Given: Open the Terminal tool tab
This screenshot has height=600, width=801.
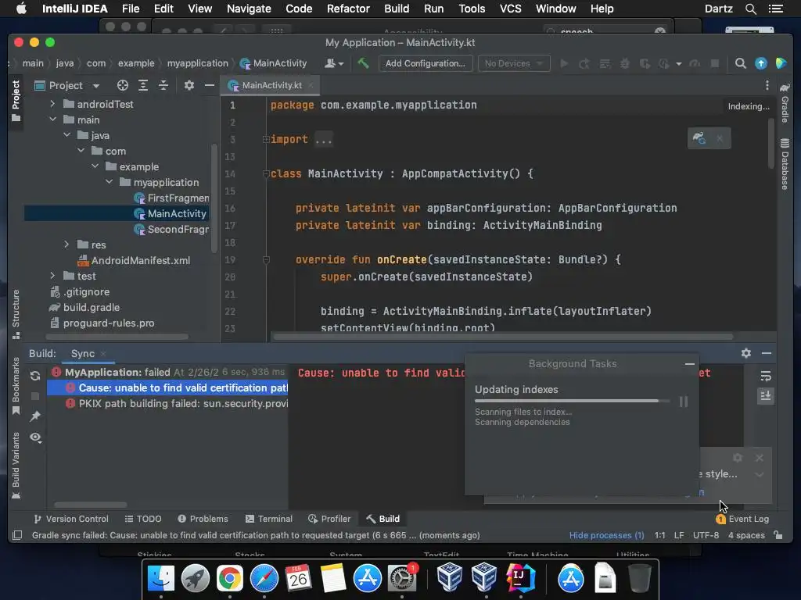Looking at the screenshot, I should [269, 519].
